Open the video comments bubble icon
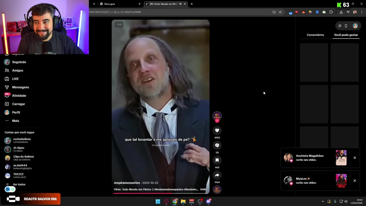The height and width of the screenshot is (206, 366). (217, 145)
